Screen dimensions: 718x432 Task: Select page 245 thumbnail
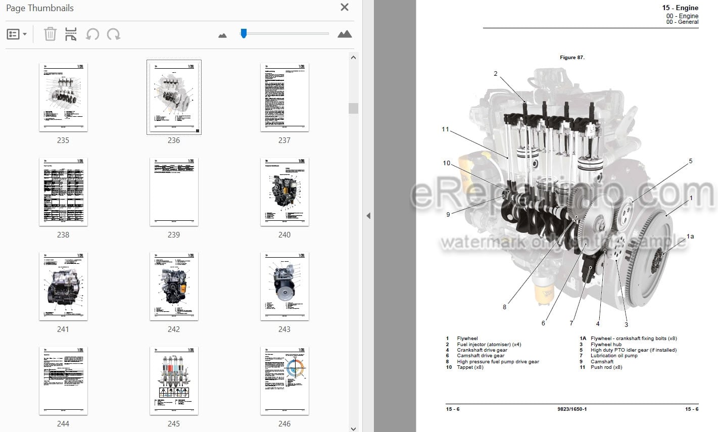coord(174,380)
